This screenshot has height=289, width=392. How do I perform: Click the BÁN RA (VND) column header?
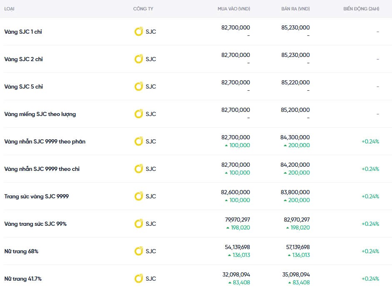pyautogui.click(x=295, y=9)
